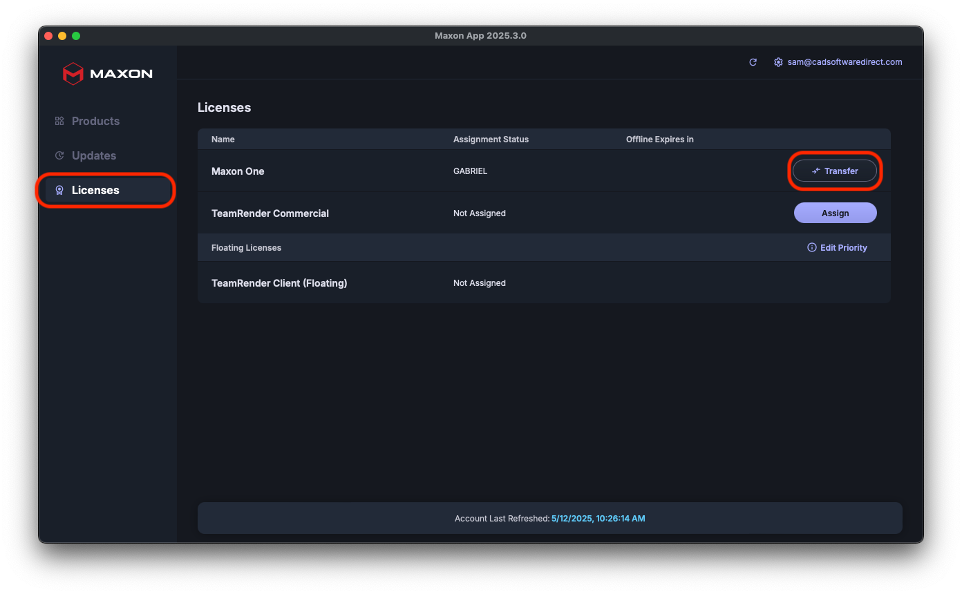Viewport: 962px width, 594px height.
Task: Select the Maxon One license row
Action: tap(238, 171)
